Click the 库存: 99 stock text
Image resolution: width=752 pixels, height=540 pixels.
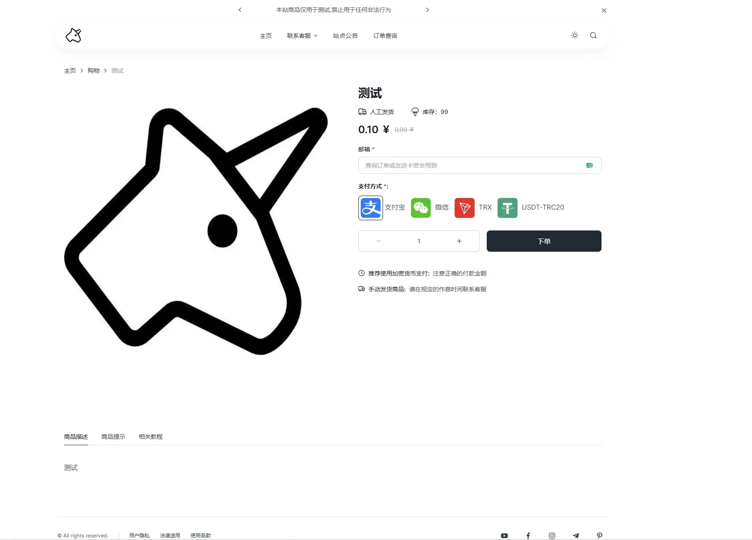(x=435, y=112)
